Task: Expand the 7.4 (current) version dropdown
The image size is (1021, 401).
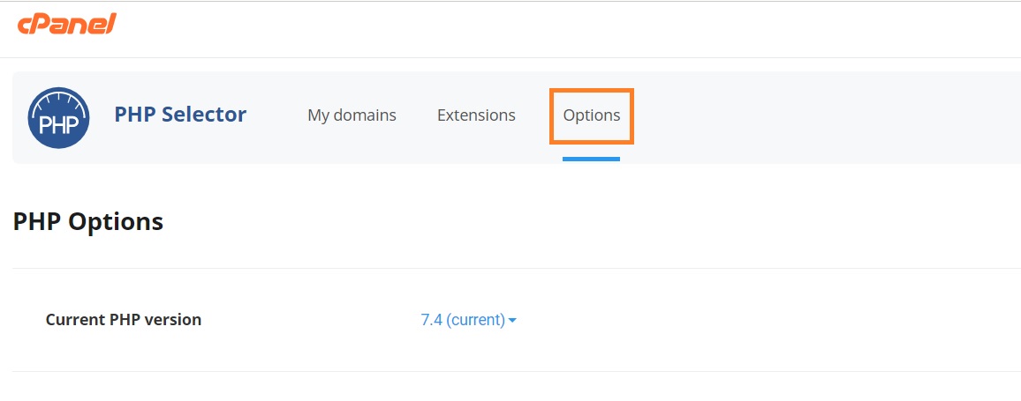Action: click(469, 320)
